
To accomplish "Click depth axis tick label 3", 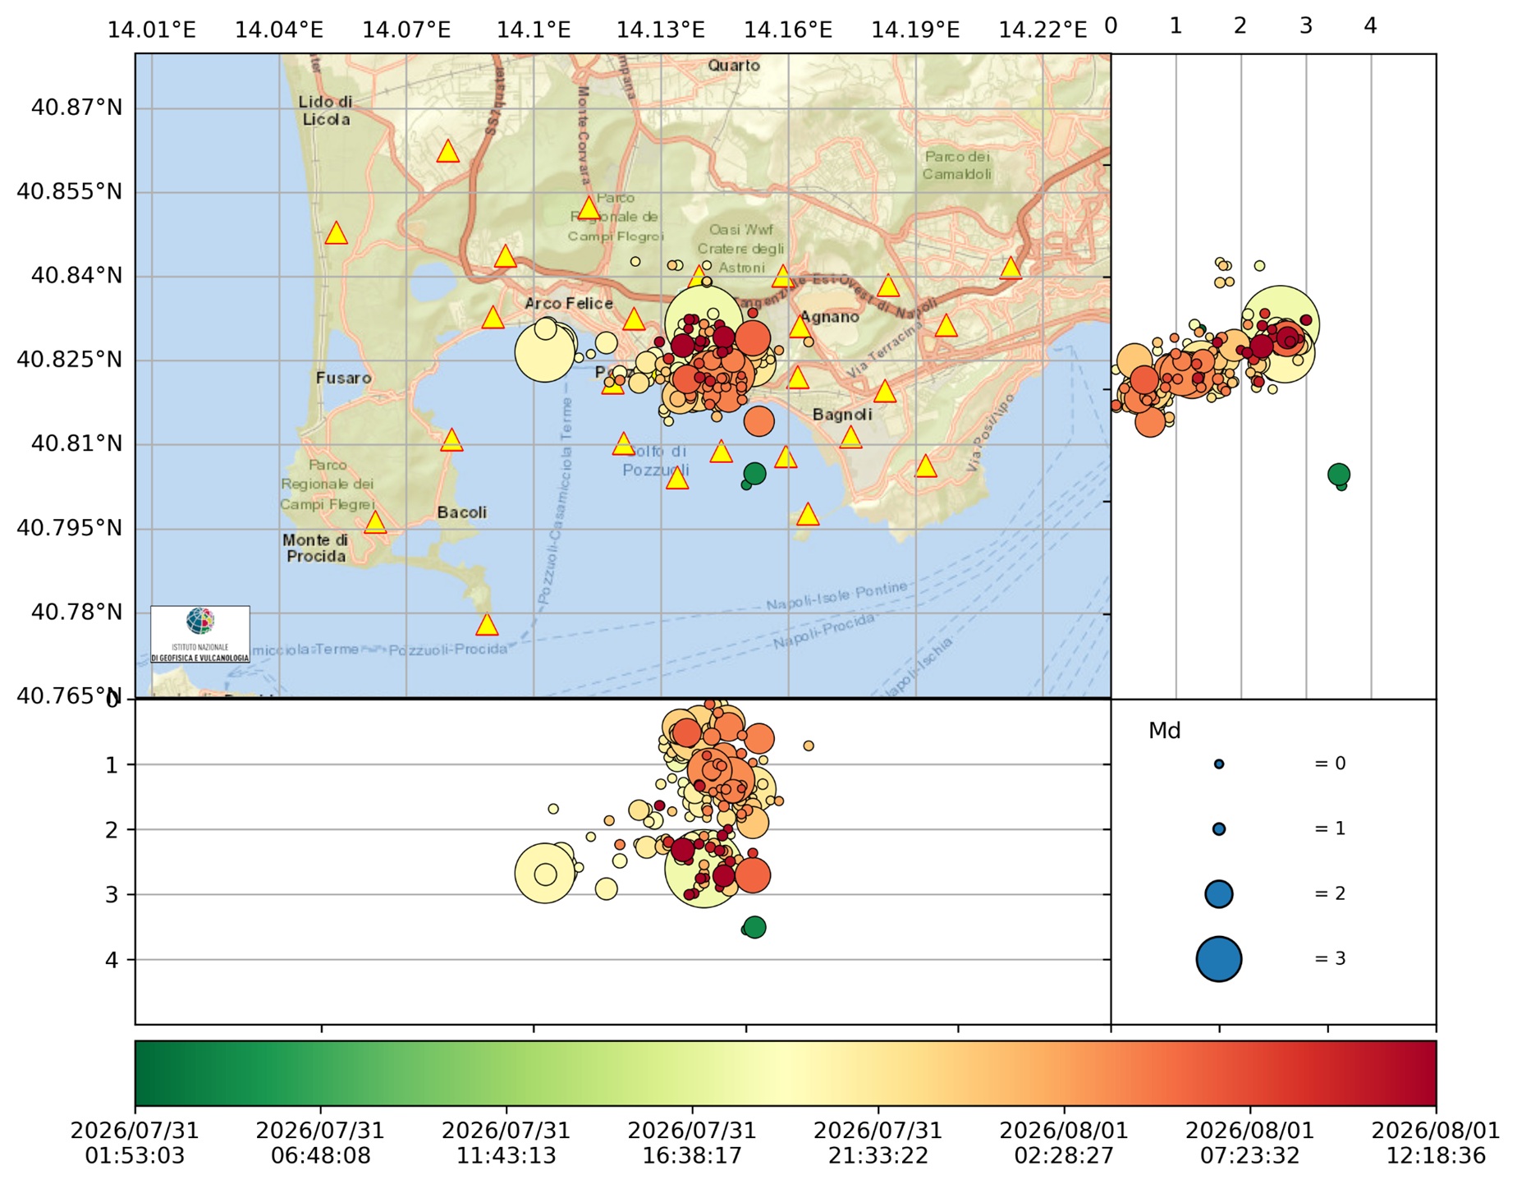I will tap(112, 894).
